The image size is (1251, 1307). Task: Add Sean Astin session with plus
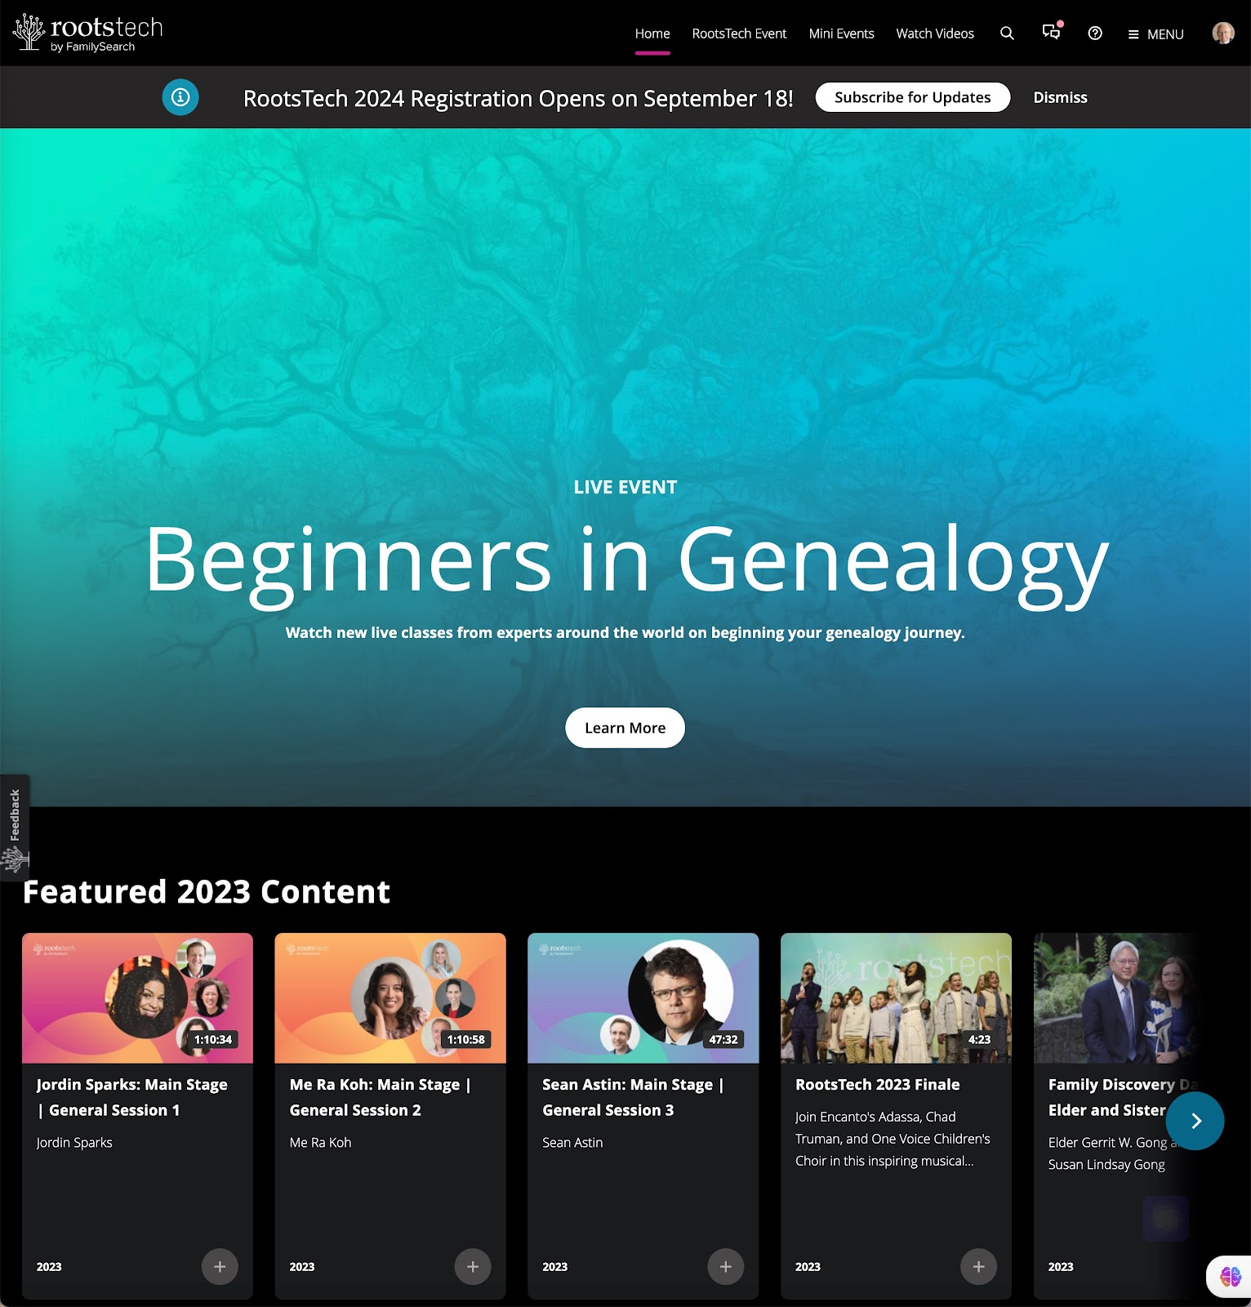pyautogui.click(x=726, y=1267)
